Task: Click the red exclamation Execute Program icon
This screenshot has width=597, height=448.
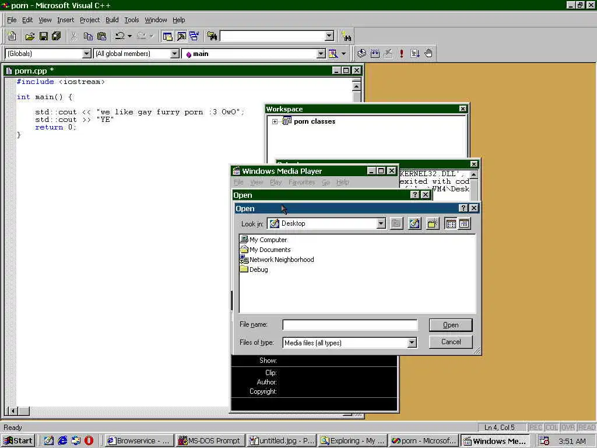Action: tap(401, 54)
